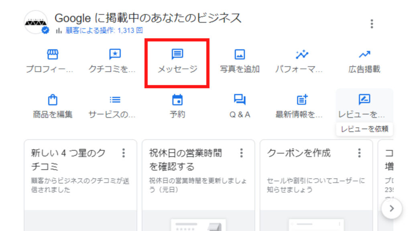
Task: Click Ask for reviews (レビューを...) icon
Action: point(364,99)
